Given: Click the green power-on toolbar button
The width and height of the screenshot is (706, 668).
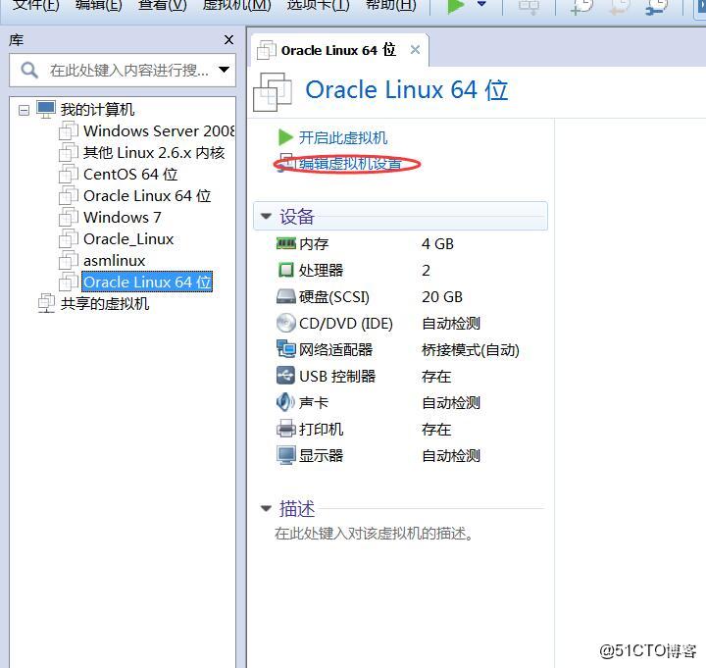Looking at the screenshot, I should (455, 7).
